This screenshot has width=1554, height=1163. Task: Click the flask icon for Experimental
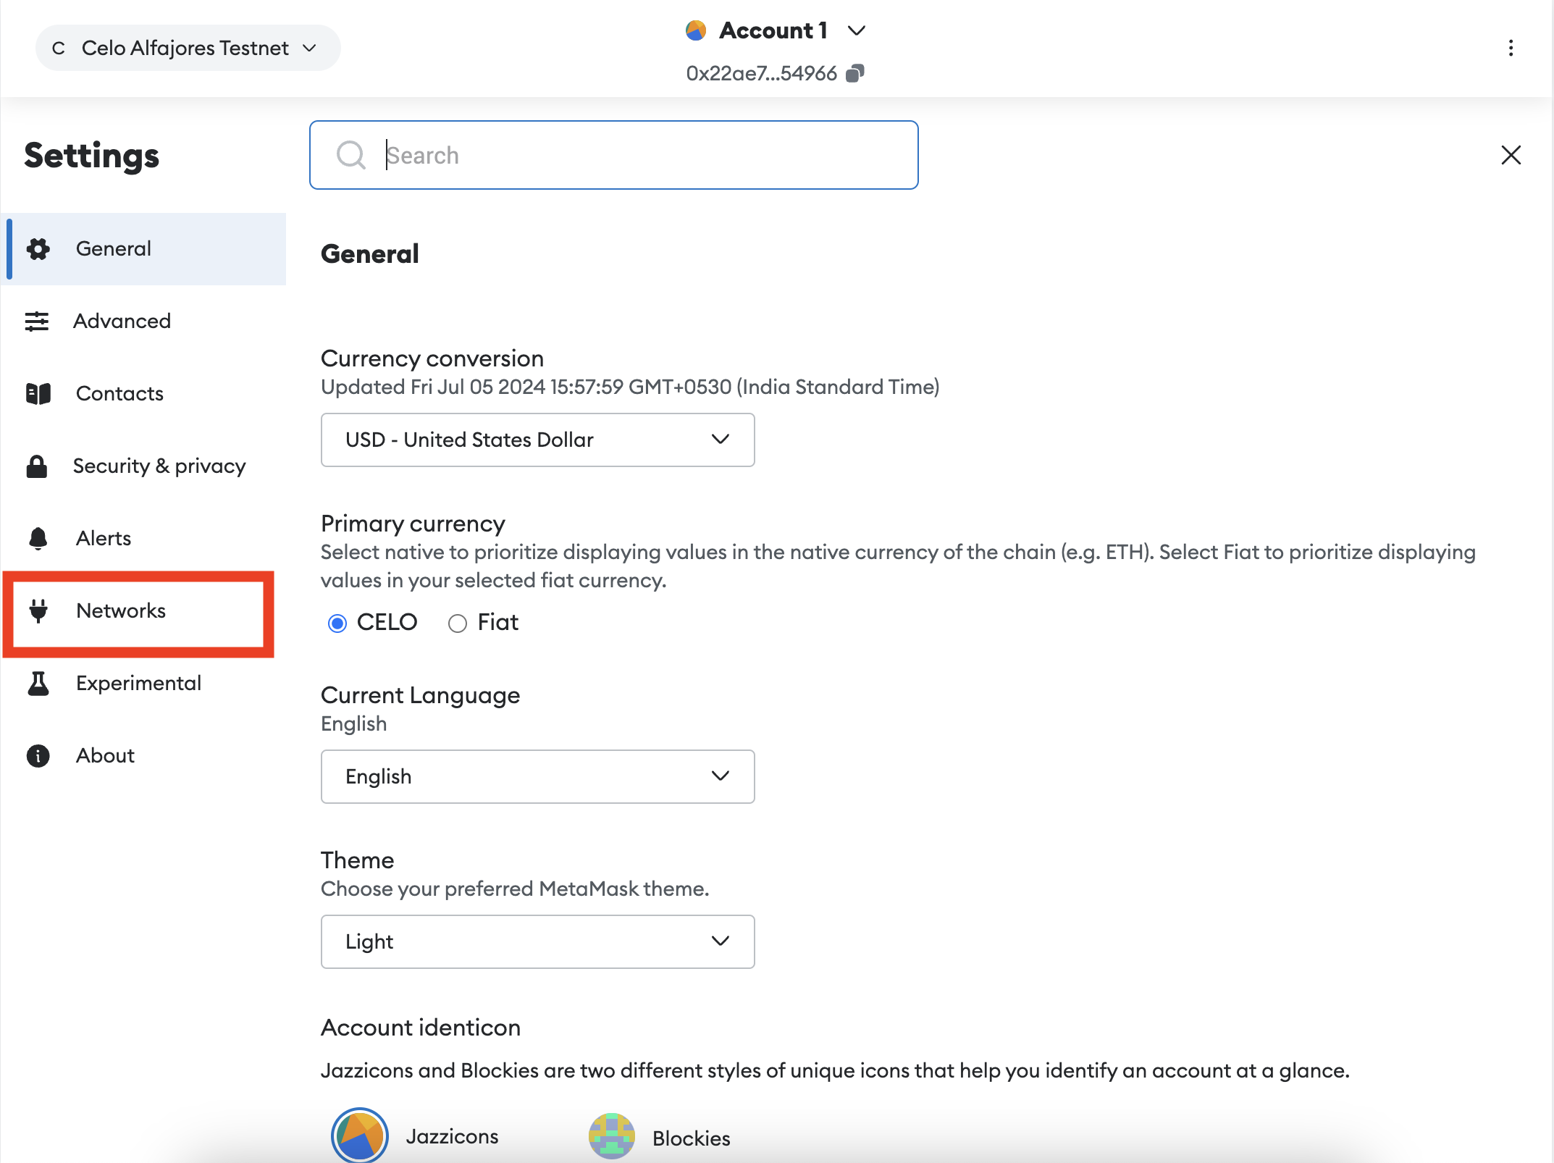point(38,683)
